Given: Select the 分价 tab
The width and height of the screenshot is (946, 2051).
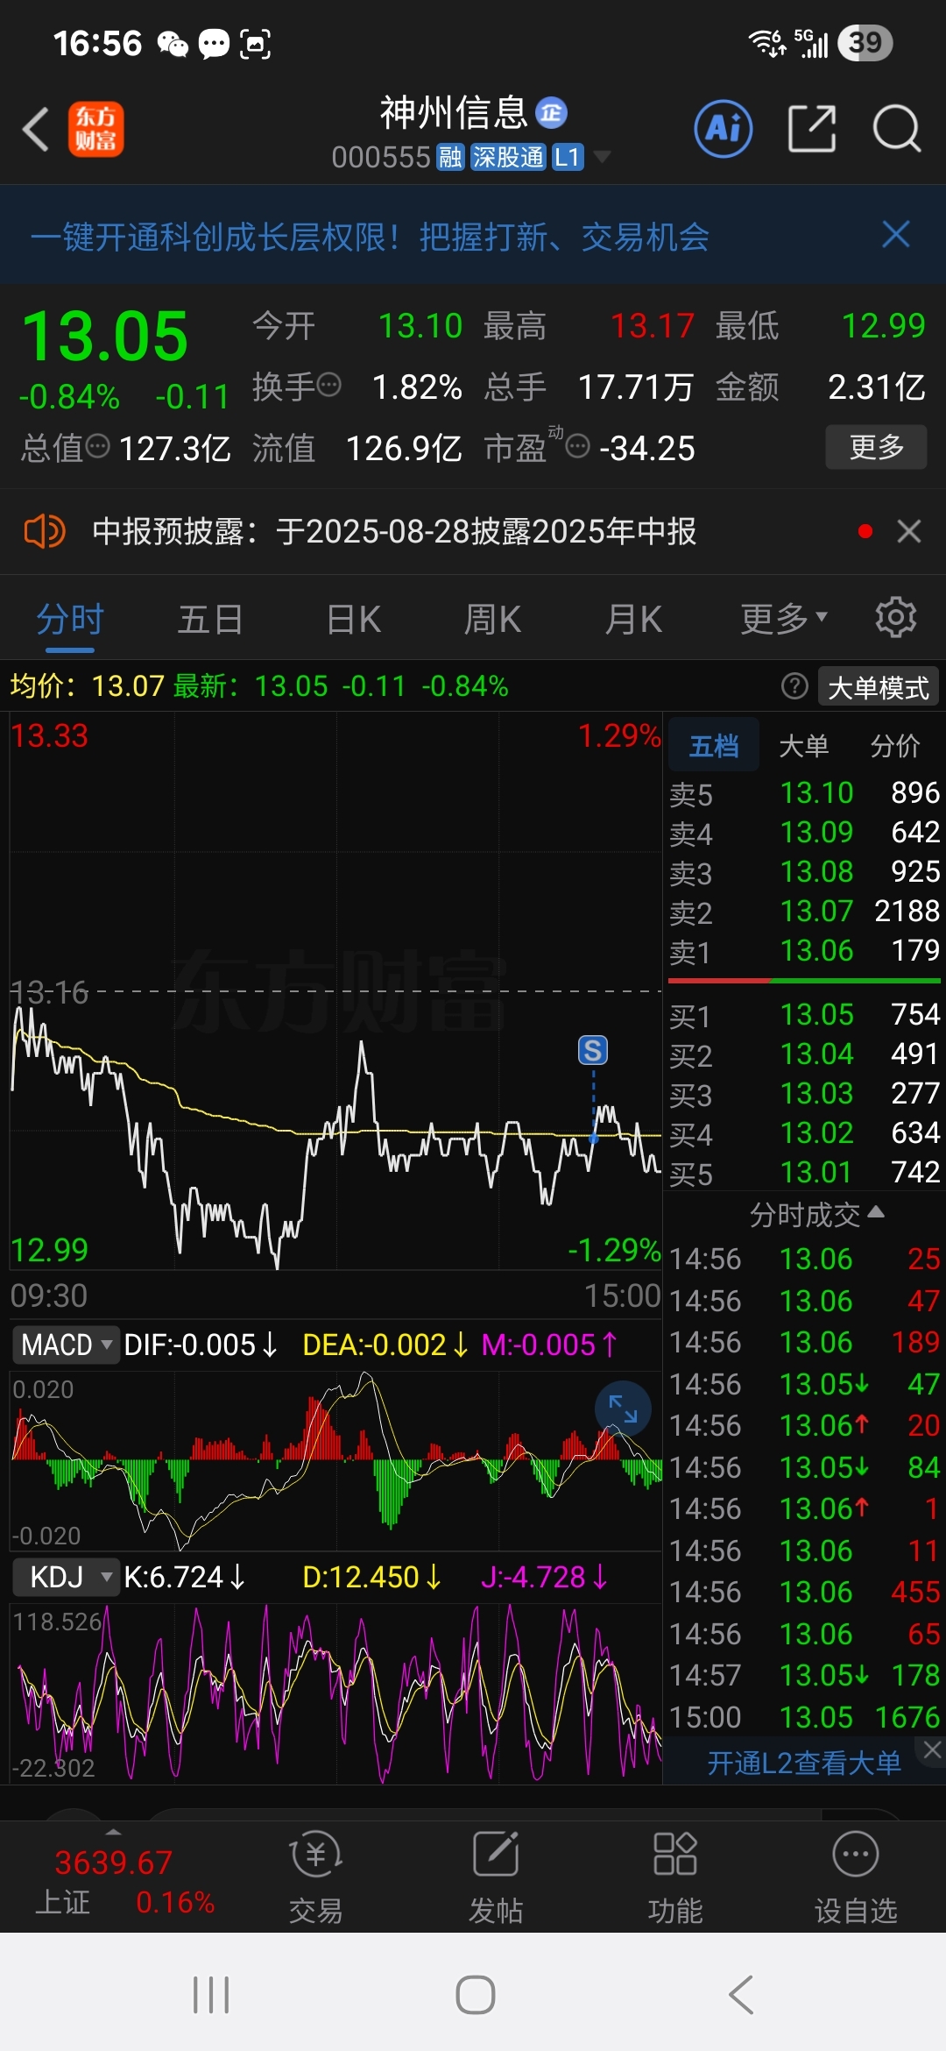Looking at the screenshot, I should [895, 746].
